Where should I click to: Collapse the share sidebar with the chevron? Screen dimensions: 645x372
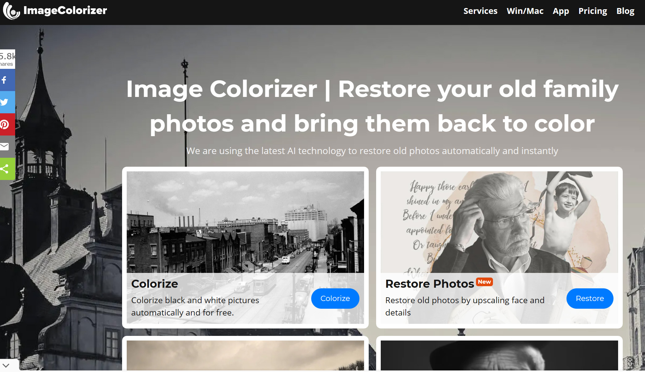(6, 366)
